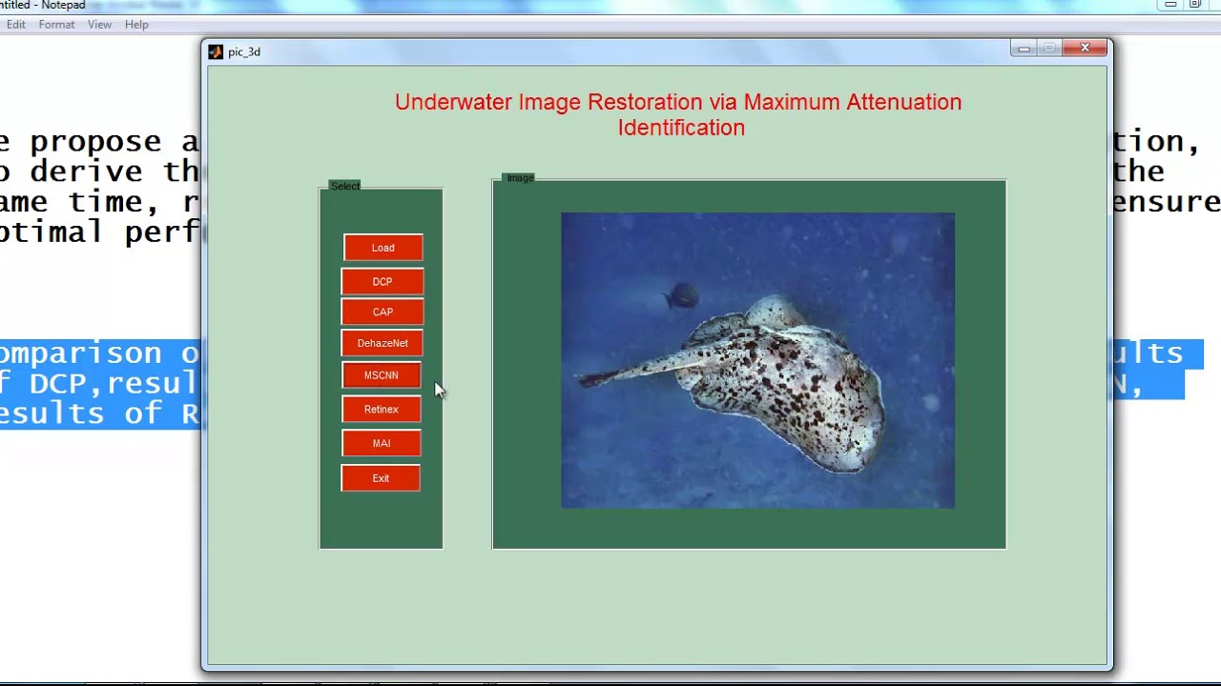
Task: Minimize the pic_3d window
Action: [1024, 49]
